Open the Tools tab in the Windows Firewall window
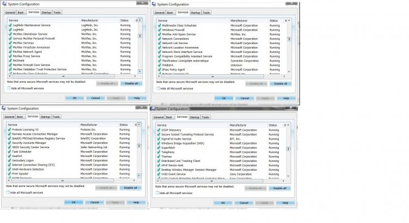 coord(206,13)
